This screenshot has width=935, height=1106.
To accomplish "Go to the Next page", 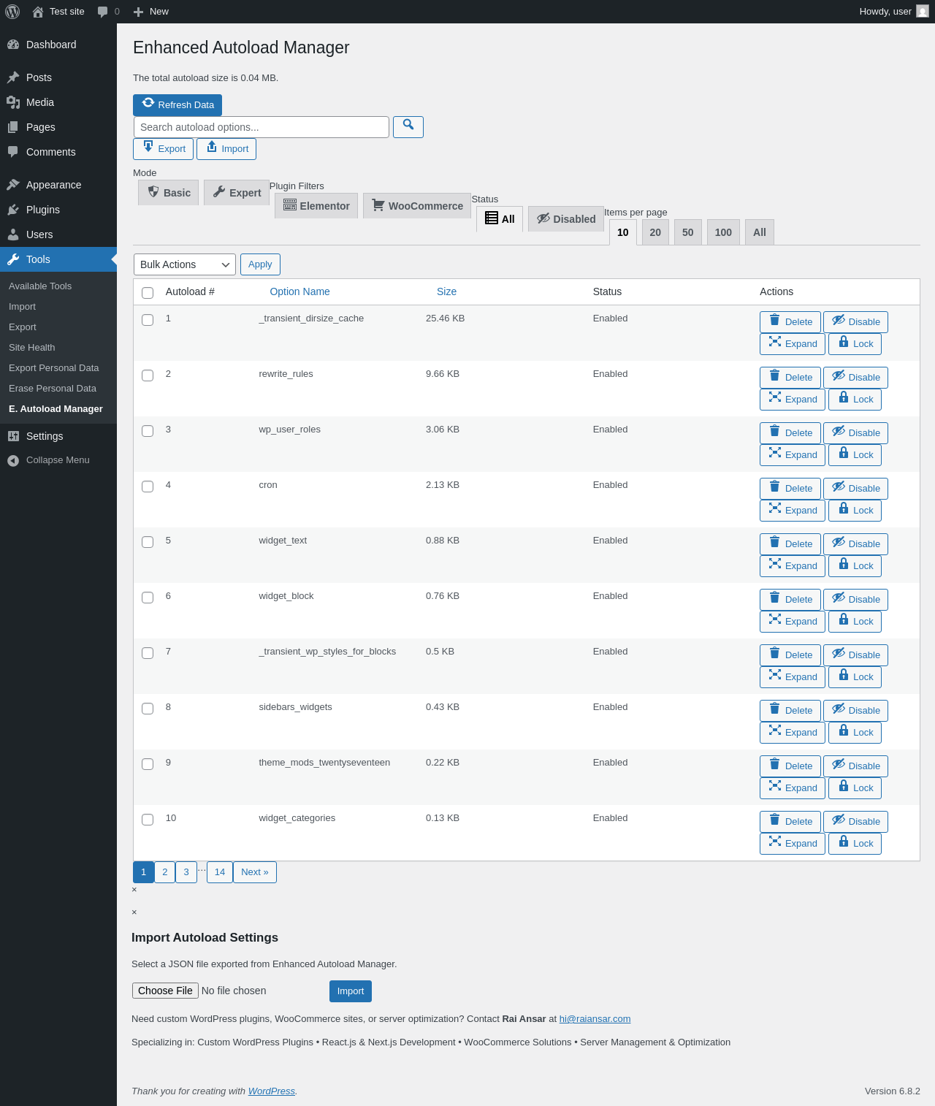I will coord(255,872).
